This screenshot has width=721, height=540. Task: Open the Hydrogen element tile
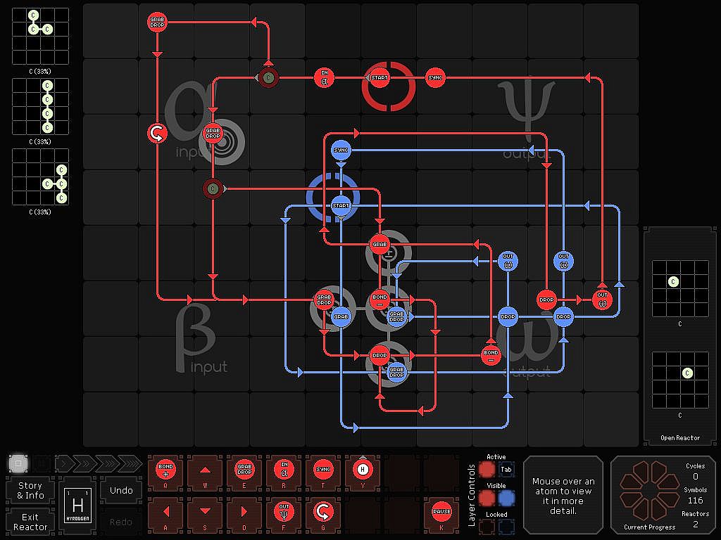77,505
